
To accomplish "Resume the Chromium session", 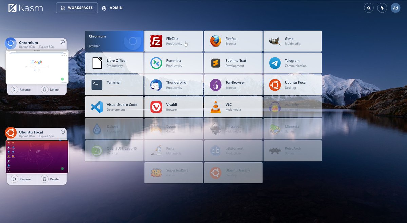I will click(x=22, y=90).
